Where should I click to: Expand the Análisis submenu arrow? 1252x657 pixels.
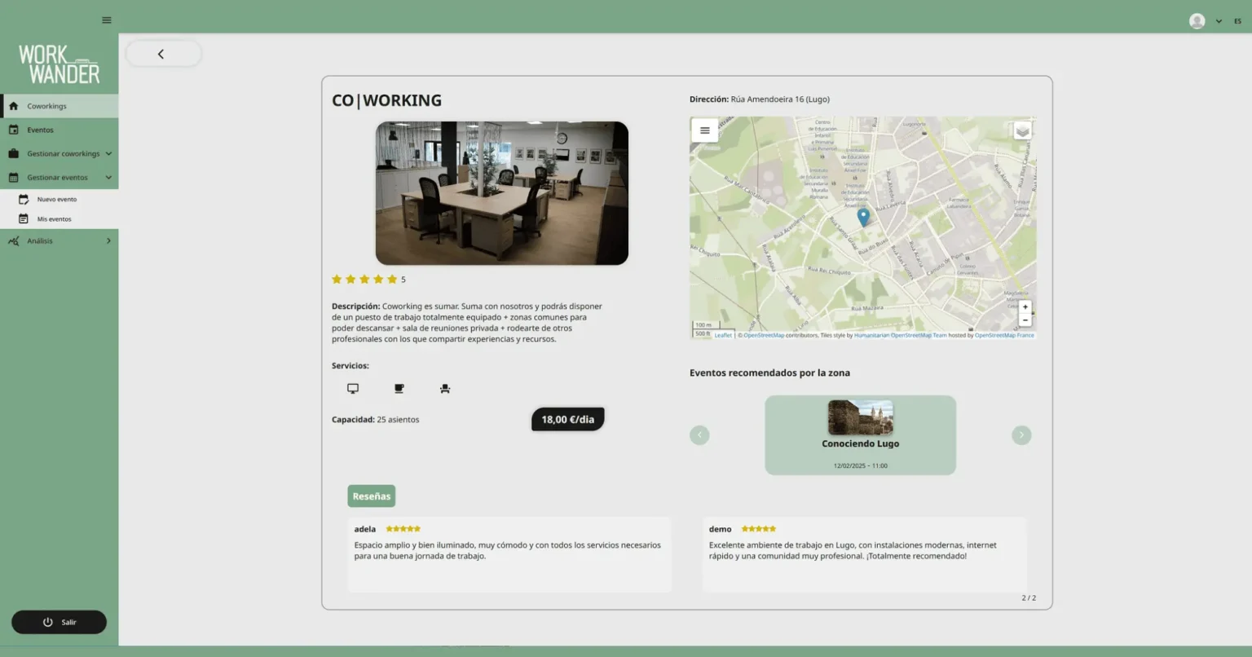click(107, 240)
